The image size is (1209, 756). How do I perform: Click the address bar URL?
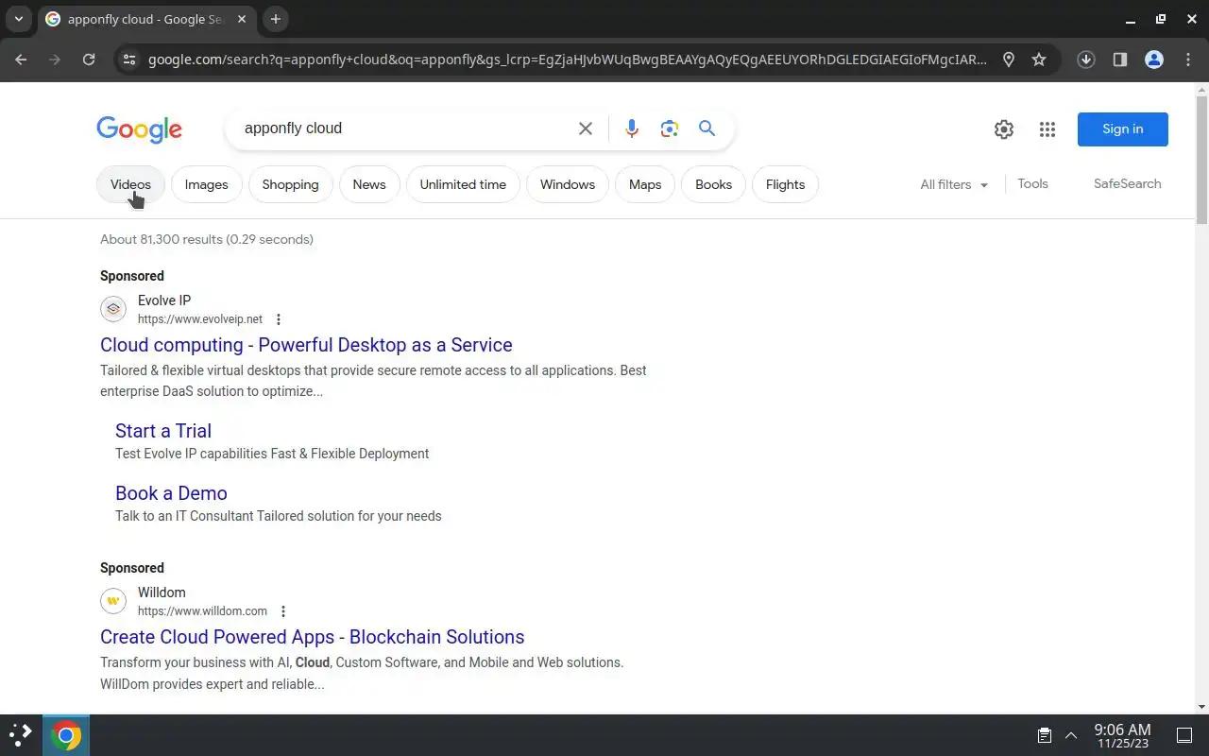567,60
